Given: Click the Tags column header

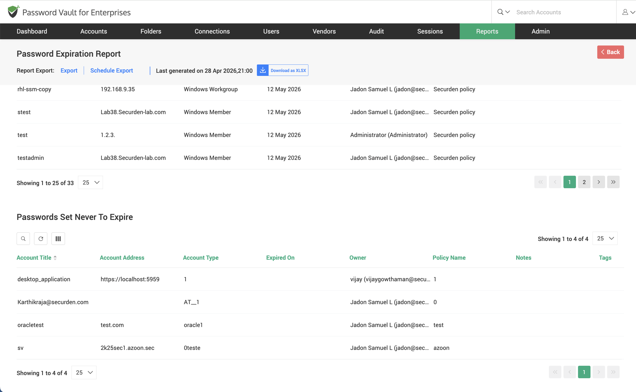Looking at the screenshot, I should pyautogui.click(x=605, y=258).
